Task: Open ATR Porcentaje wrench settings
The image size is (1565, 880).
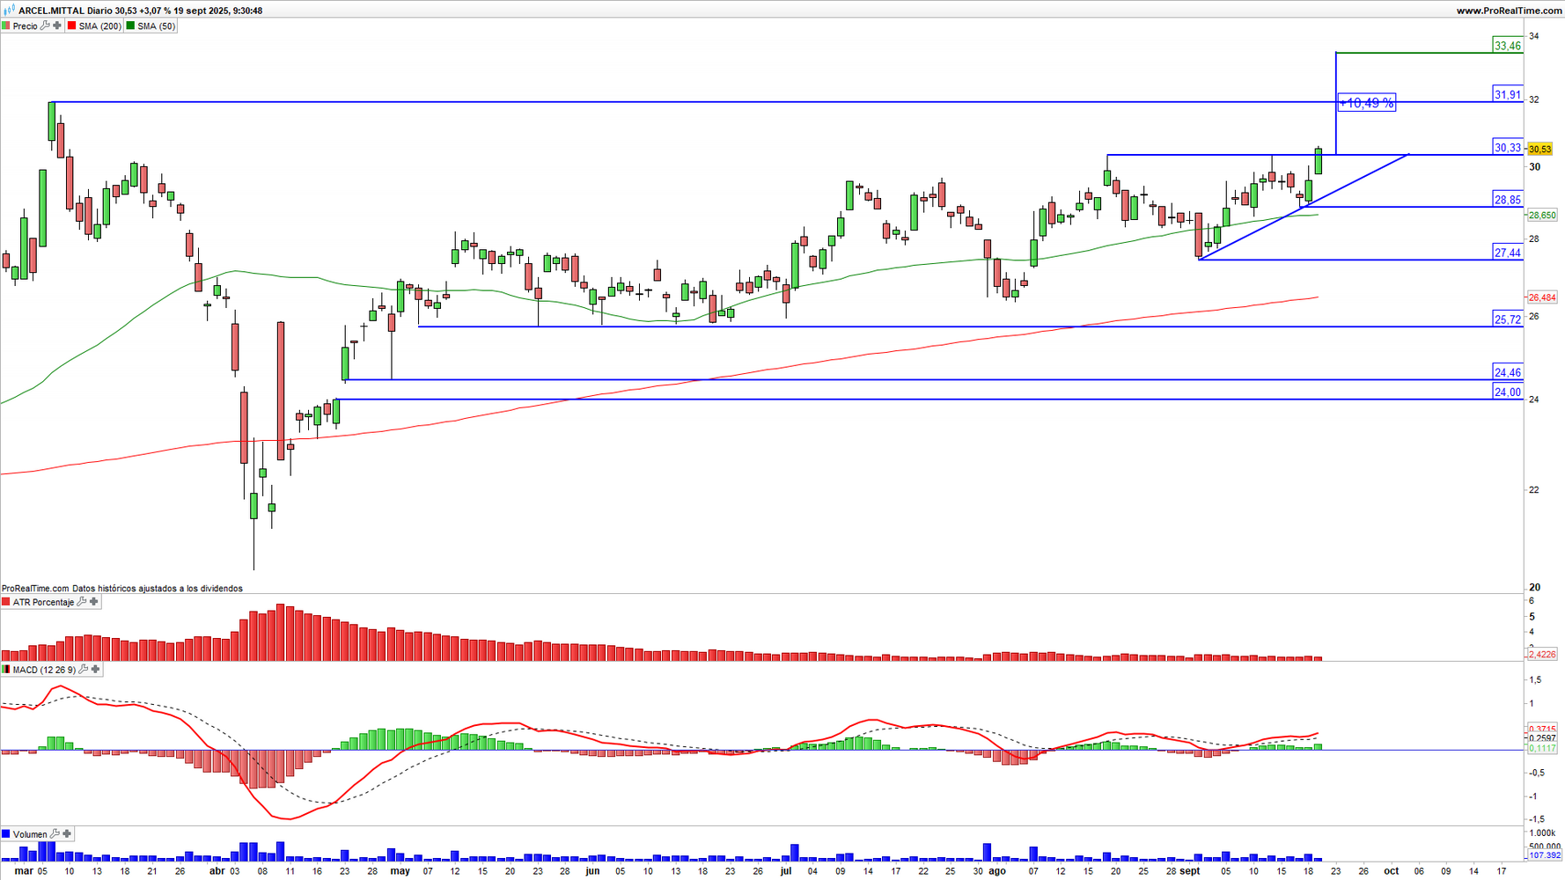Action: (x=82, y=602)
